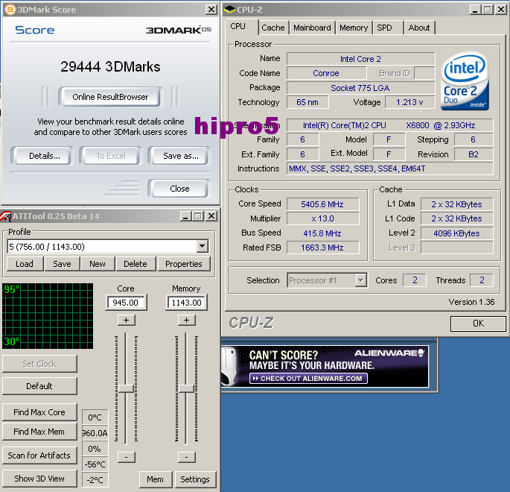Decrease Memory clock with minus button
The image size is (510, 492).
186,457
